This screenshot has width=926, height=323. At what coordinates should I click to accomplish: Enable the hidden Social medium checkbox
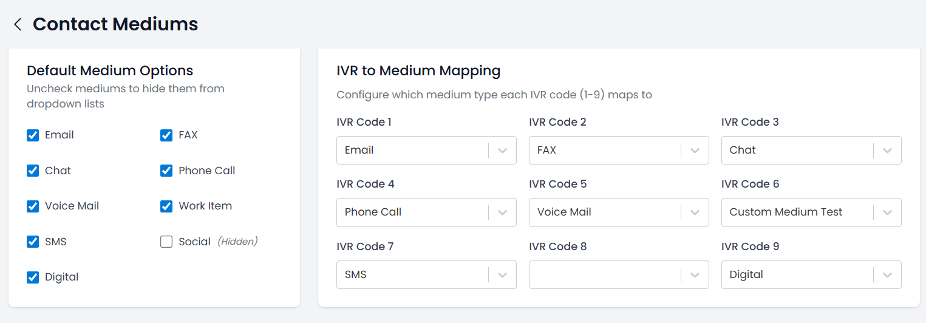click(x=166, y=242)
